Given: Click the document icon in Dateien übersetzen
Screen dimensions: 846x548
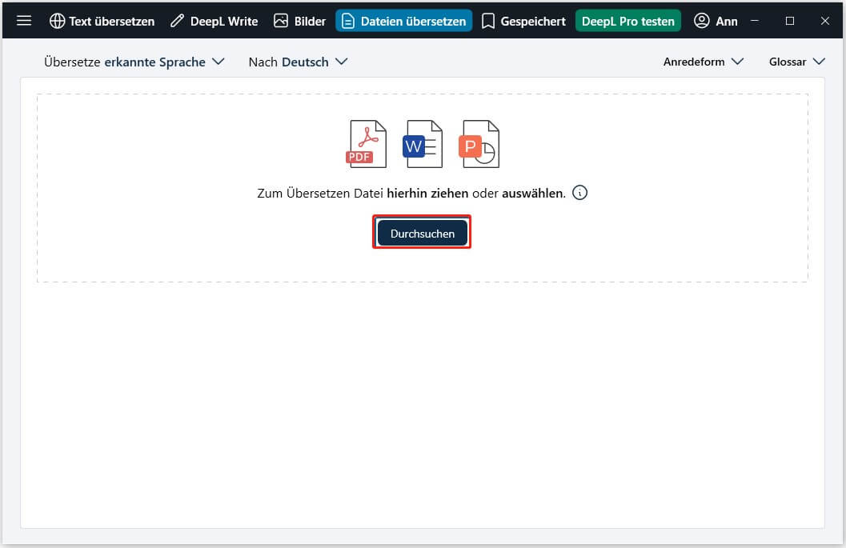Looking at the screenshot, I should point(348,21).
